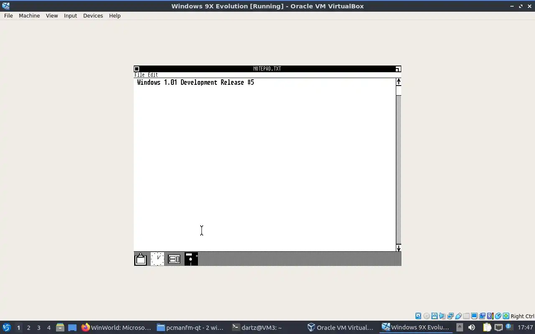The image size is (535, 334).
Task: Click the display indicator icon
Action: tap(474, 316)
